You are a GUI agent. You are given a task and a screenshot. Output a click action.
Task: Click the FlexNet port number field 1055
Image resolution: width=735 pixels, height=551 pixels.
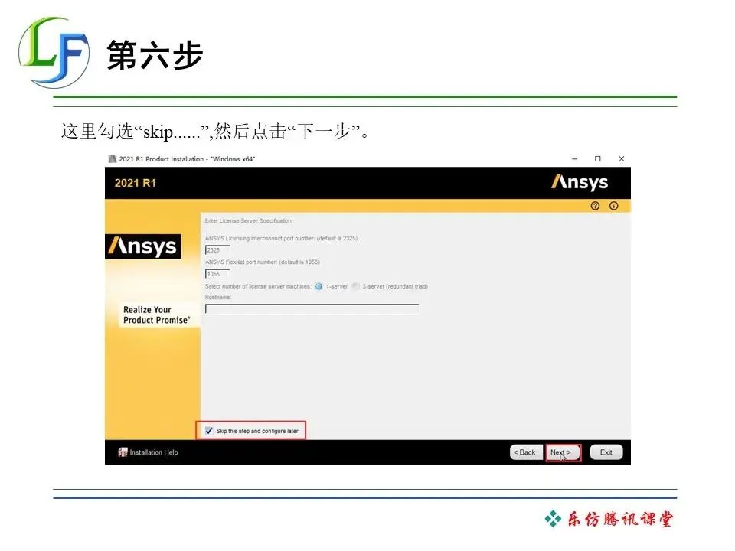[x=217, y=274]
